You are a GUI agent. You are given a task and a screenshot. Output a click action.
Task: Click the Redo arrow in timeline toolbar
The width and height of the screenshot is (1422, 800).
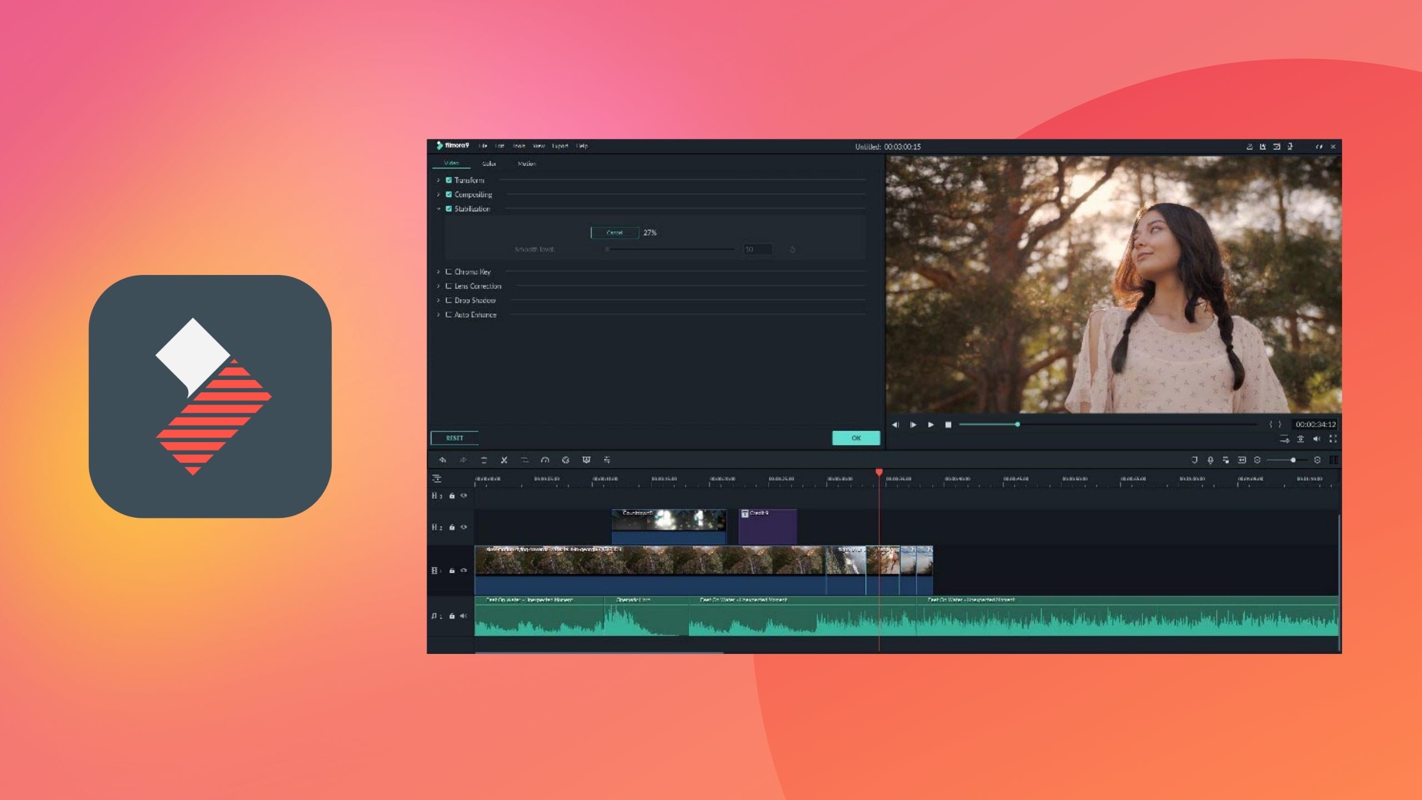click(x=463, y=460)
